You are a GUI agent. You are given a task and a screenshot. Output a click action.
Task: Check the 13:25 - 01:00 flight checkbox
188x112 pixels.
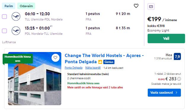tap(4, 31)
